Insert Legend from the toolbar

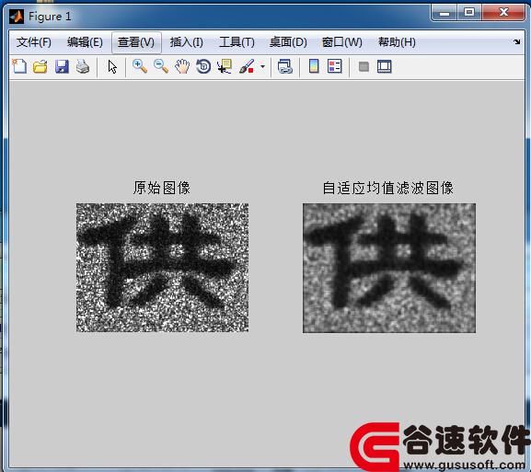coord(335,66)
